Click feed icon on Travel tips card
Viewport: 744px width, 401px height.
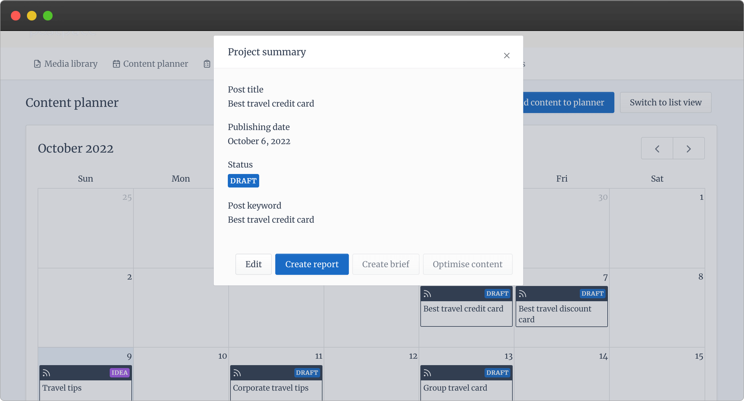(47, 373)
